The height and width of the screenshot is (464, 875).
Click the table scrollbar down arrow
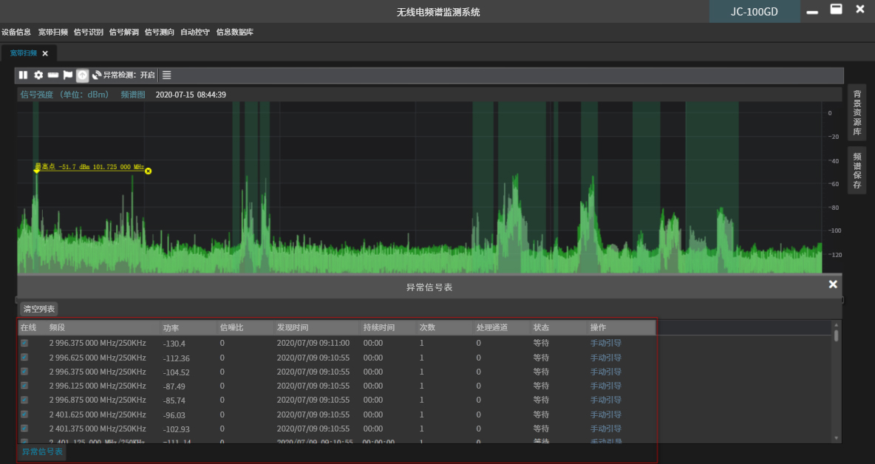click(x=837, y=438)
